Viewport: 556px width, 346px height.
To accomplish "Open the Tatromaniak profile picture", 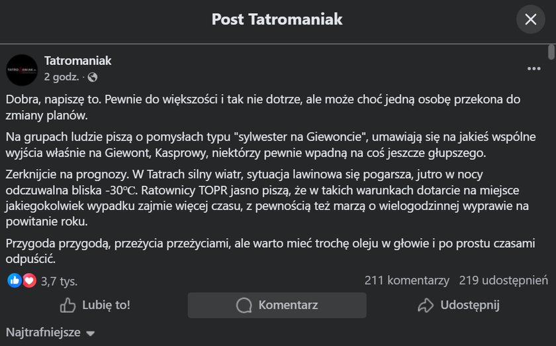I will (x=22, y=70).
